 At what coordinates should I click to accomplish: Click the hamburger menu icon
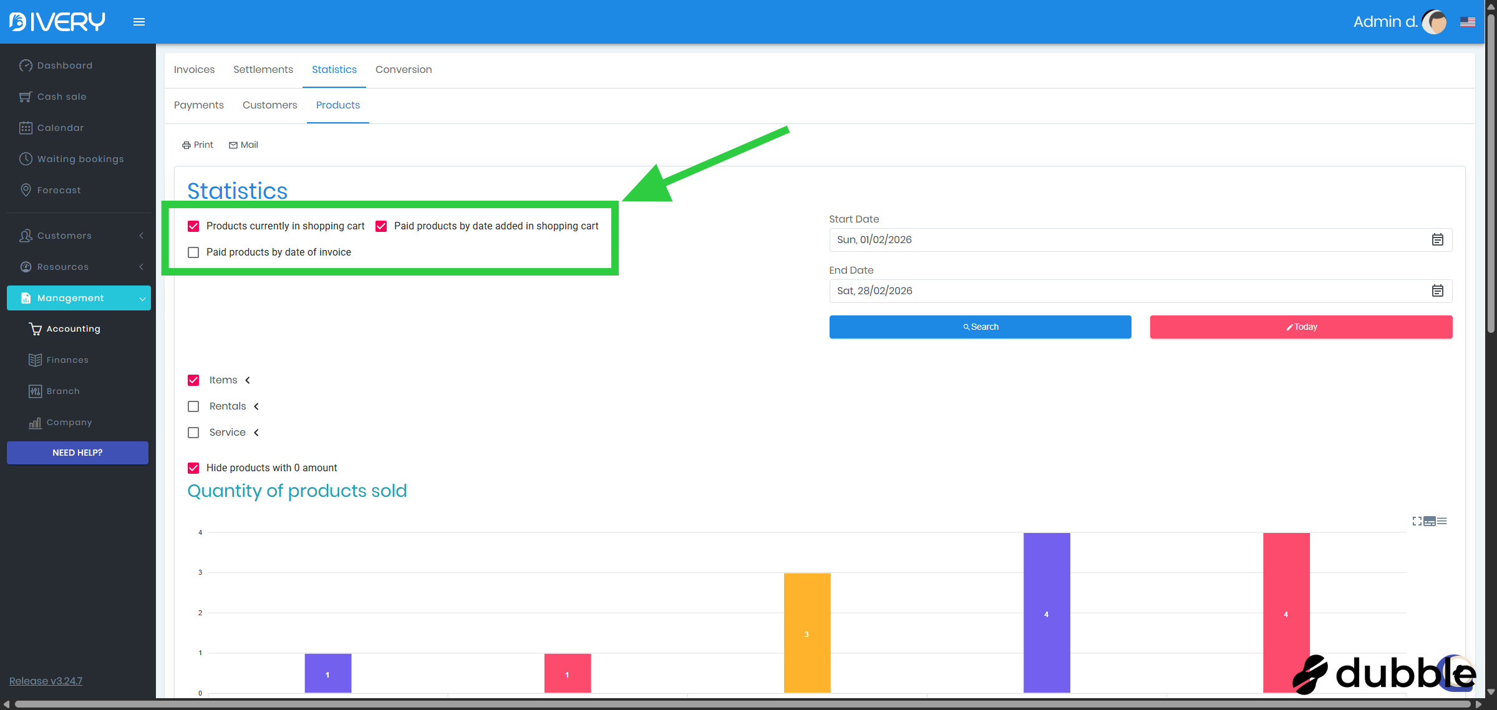139,22
